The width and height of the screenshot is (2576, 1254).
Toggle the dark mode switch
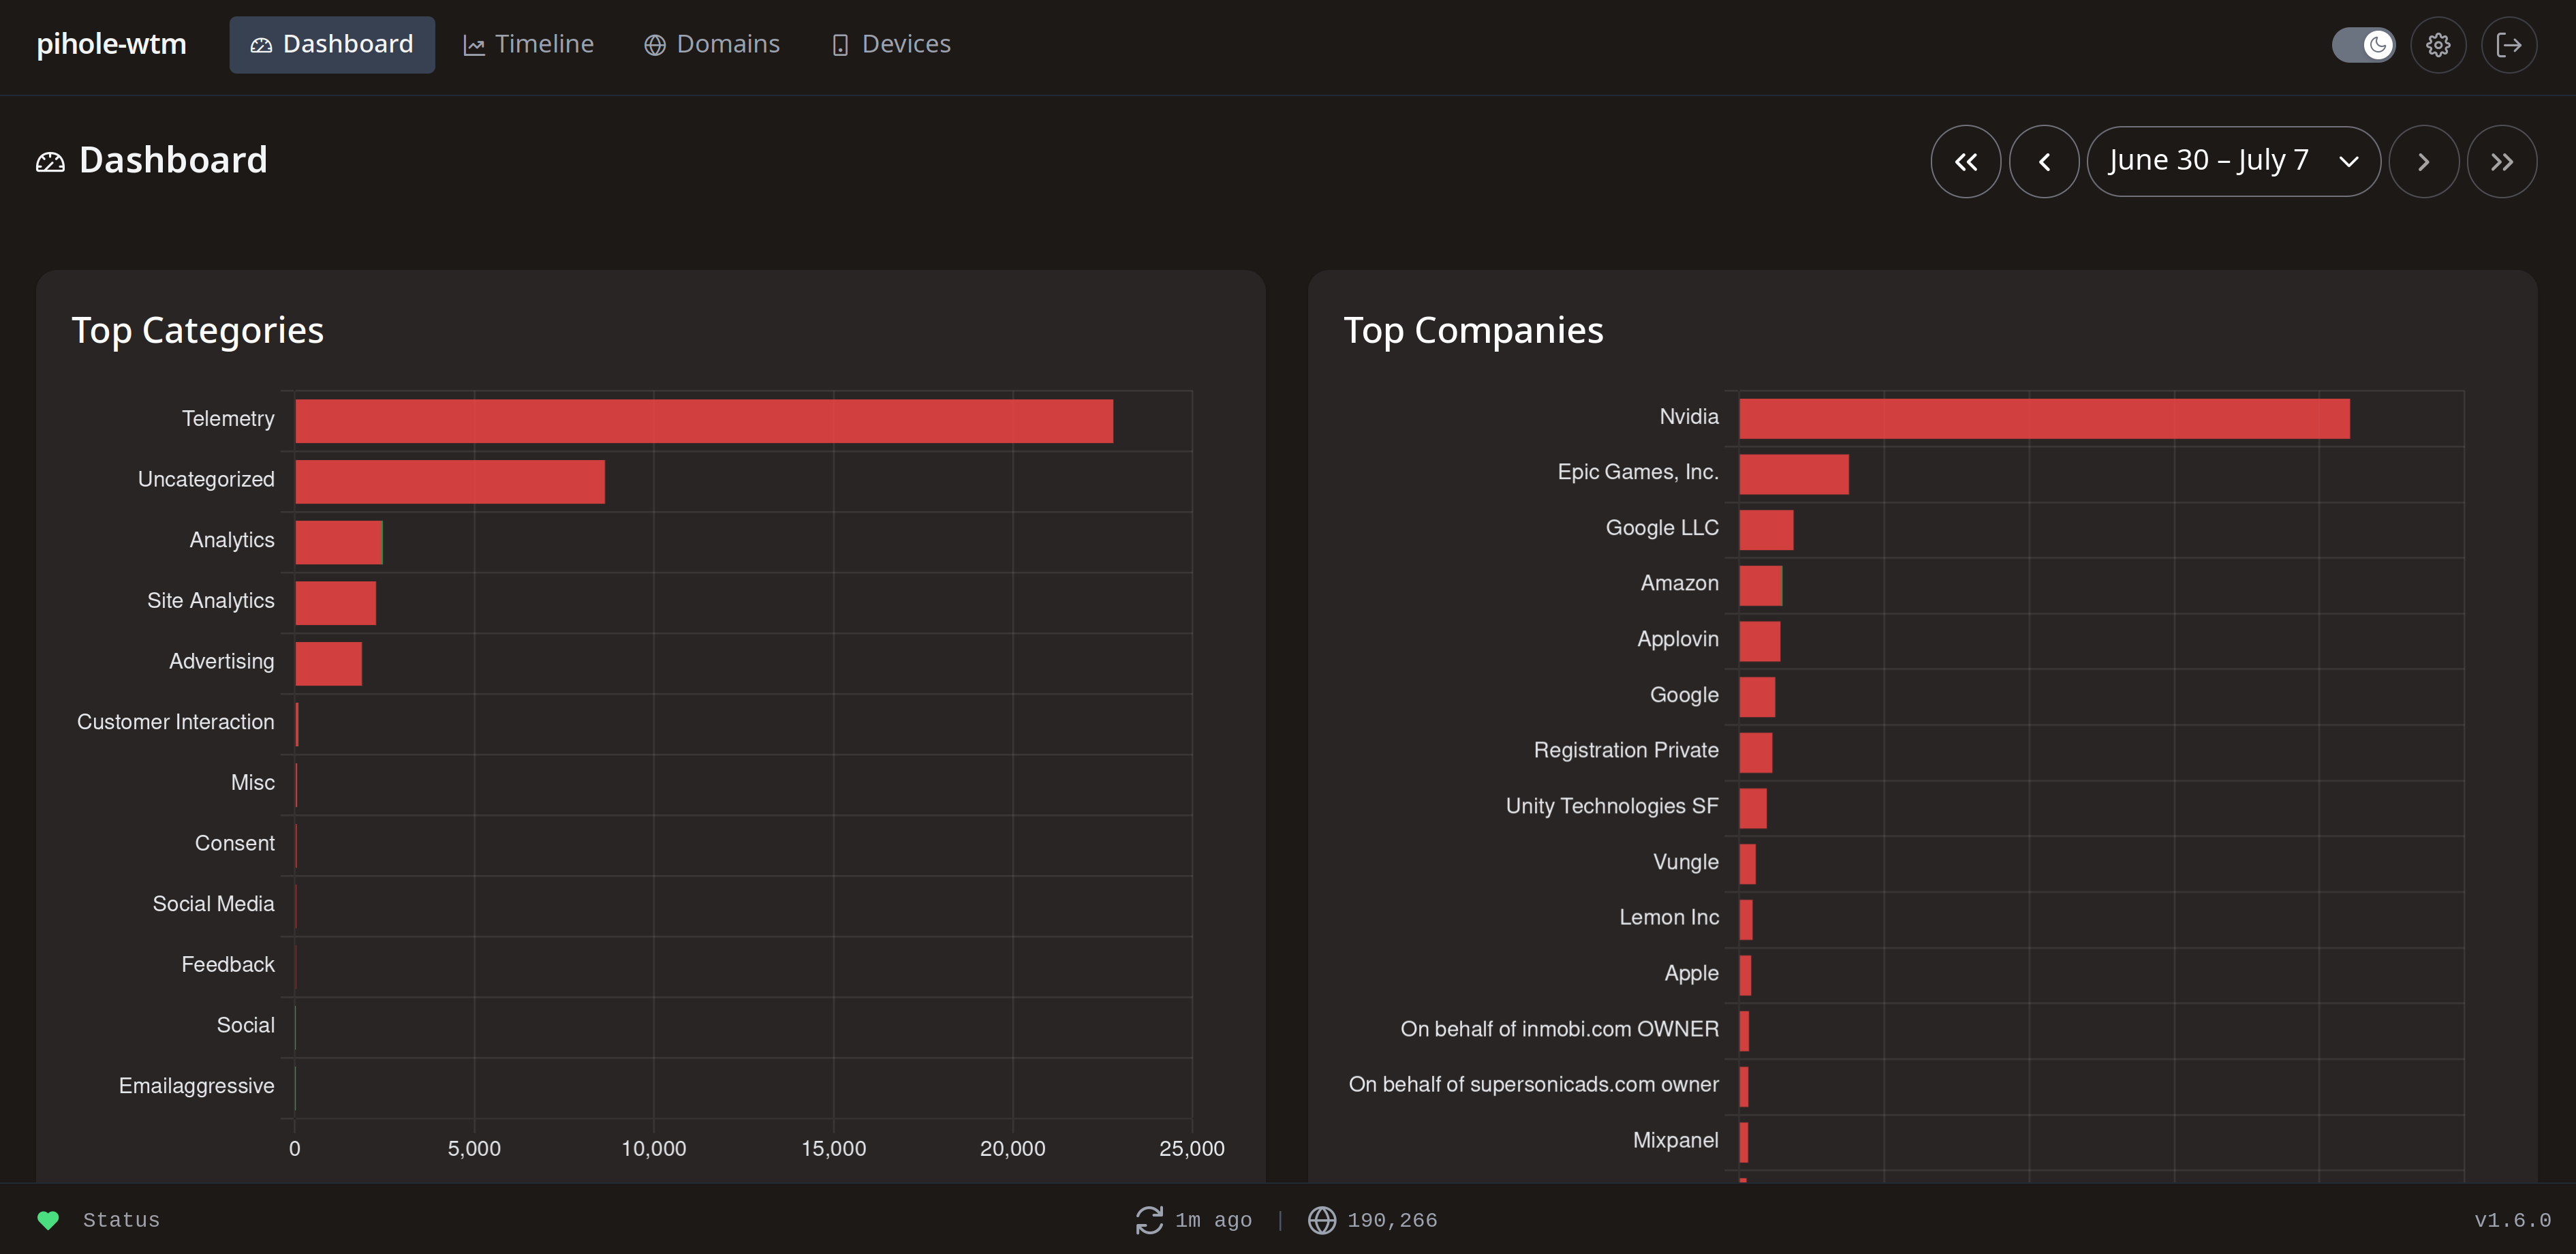point(2363,45)
